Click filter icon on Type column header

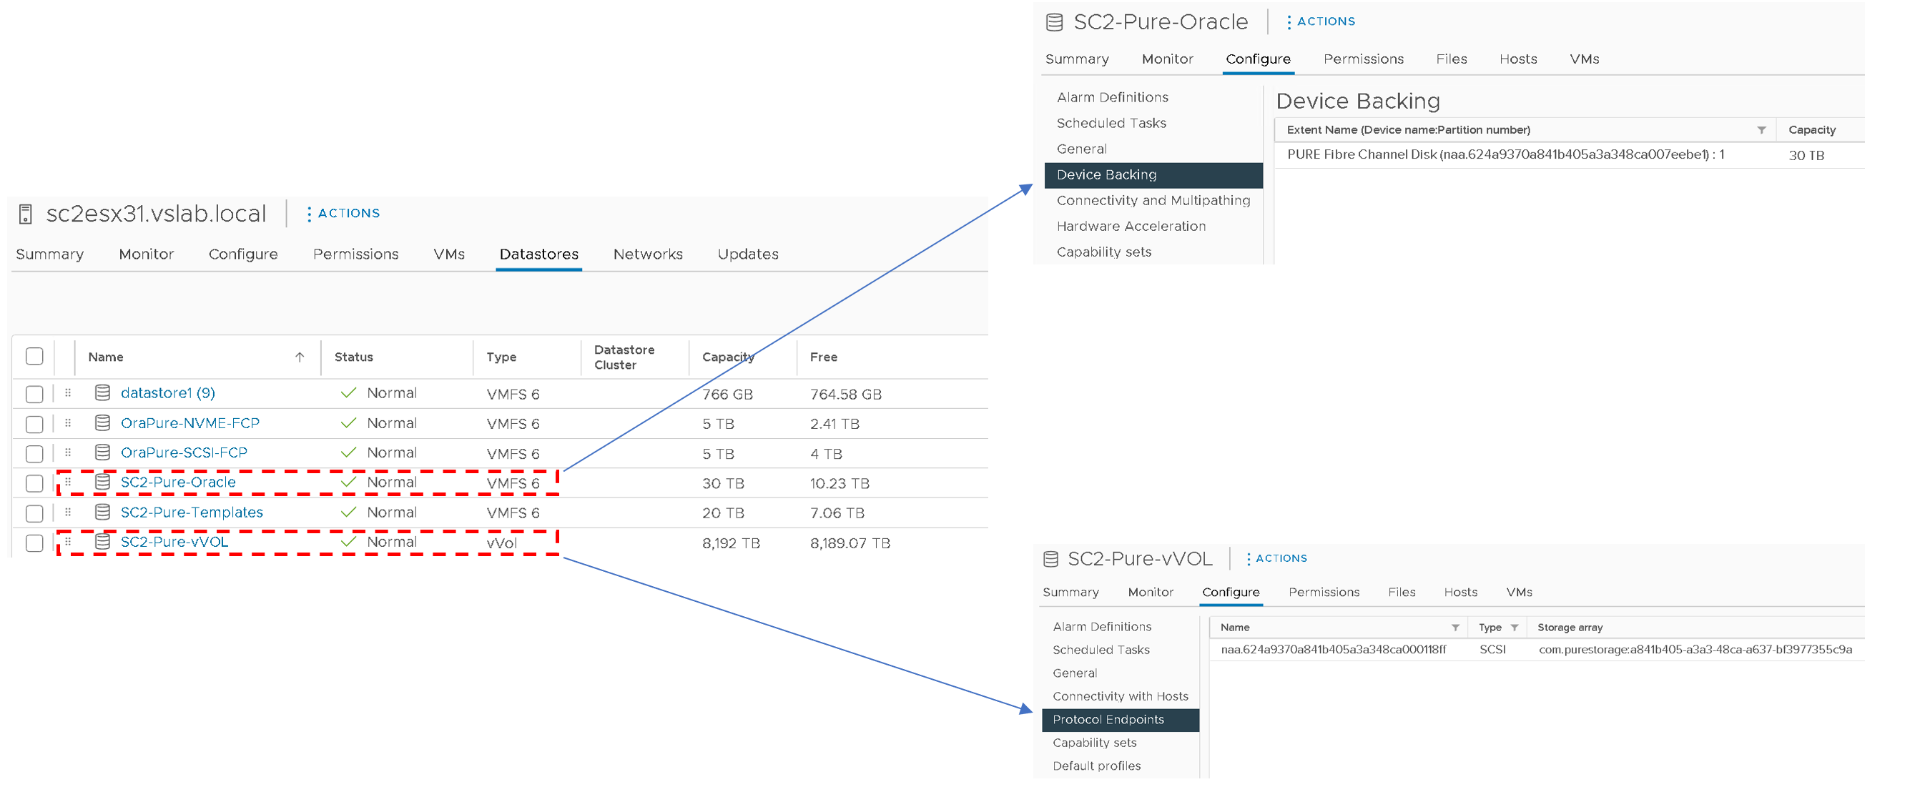1514,628
